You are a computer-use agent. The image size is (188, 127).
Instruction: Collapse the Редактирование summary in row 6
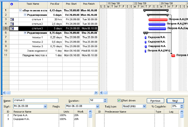point(25,33)
